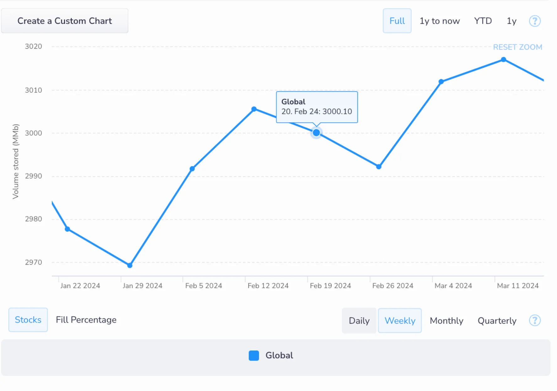The width and height of the screenshot is (557, 391).
Task: Select the YTD range option
Action: click(x=483, y=21)
